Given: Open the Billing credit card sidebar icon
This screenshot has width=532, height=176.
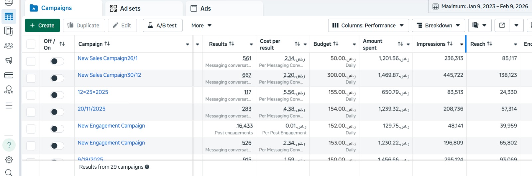Looking at the screenshot, I should pyautogui.click(x=9, y=75).
